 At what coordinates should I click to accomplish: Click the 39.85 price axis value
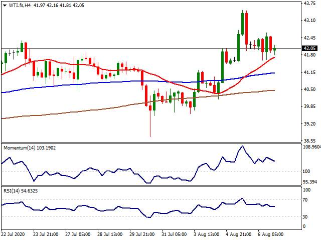(x=310, y=106)
